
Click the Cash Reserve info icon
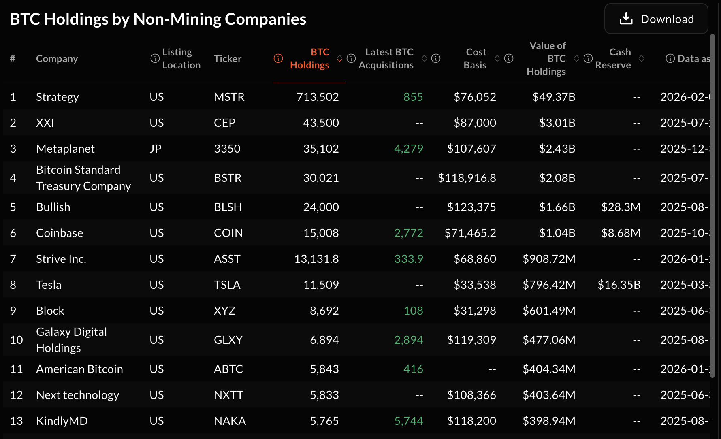pyautogui.click(x=588, y=58)
